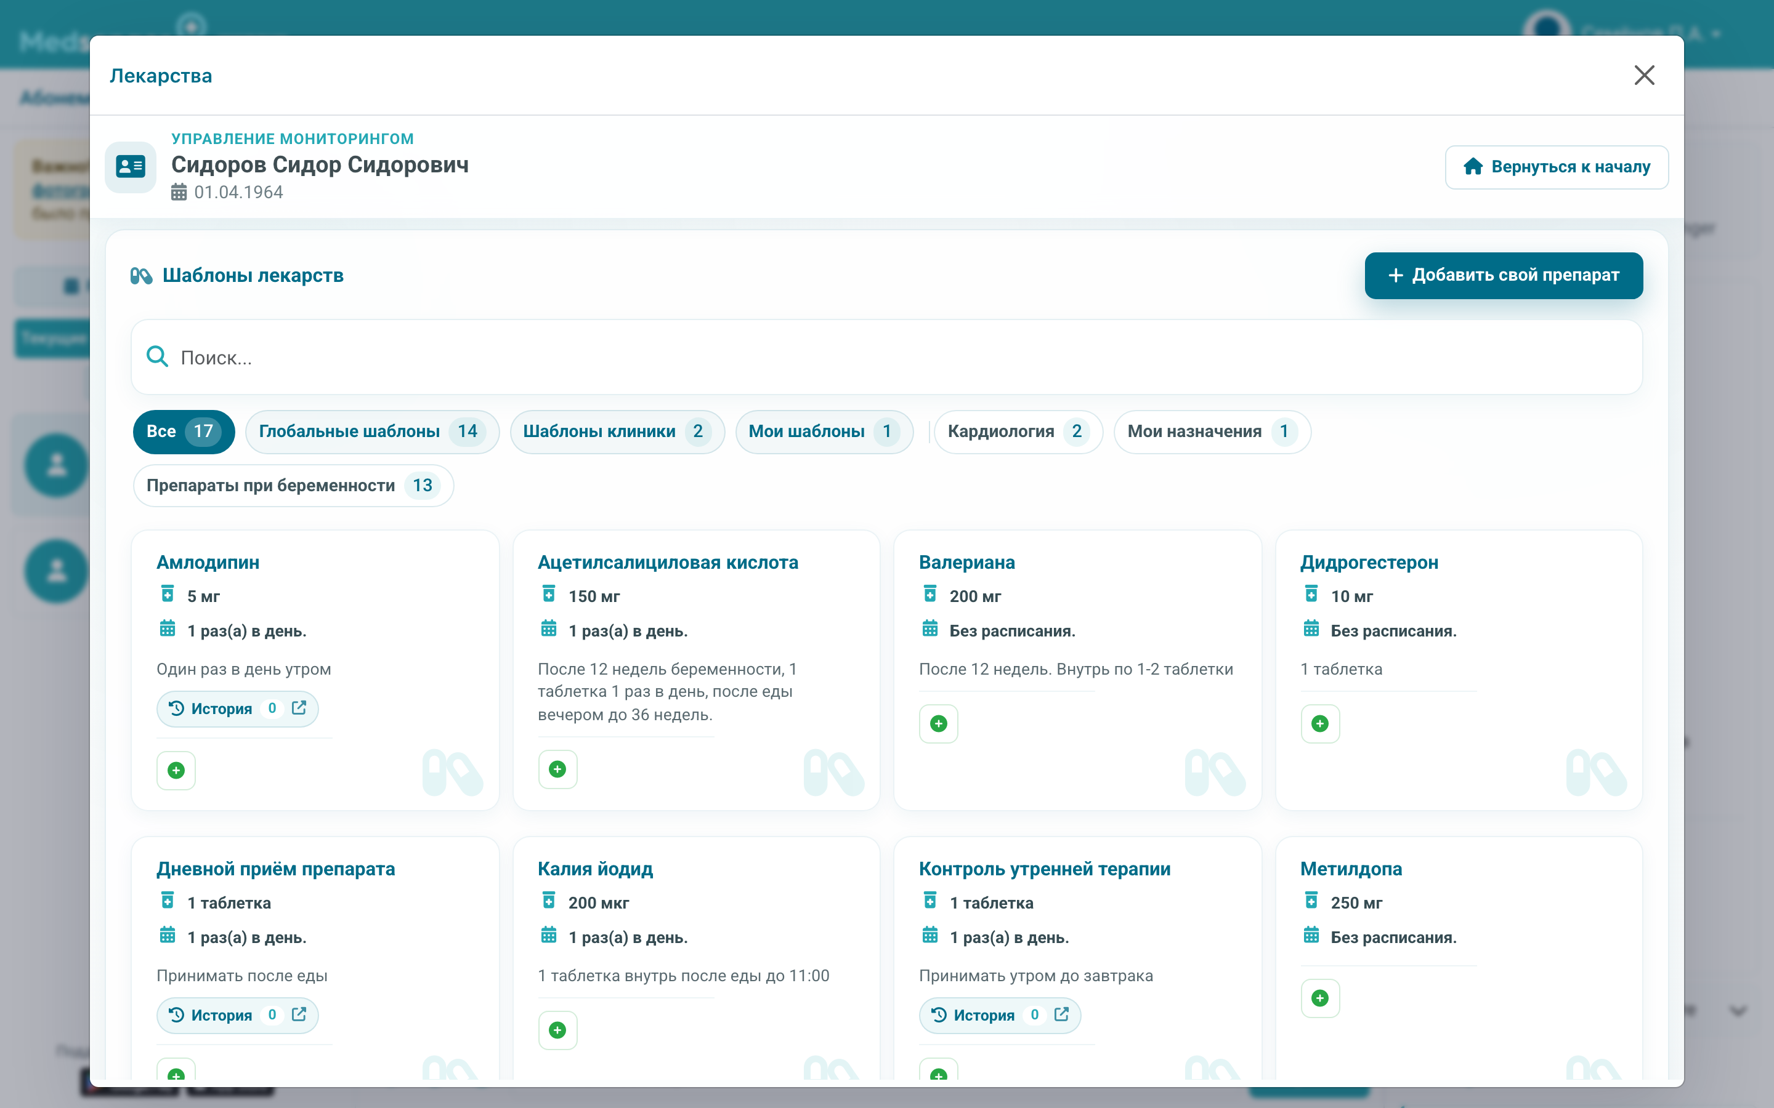Add Дидрогестерон using the green plus icon
The width and height of the screenshot is (1774, 1108).
pos(1319,723)
